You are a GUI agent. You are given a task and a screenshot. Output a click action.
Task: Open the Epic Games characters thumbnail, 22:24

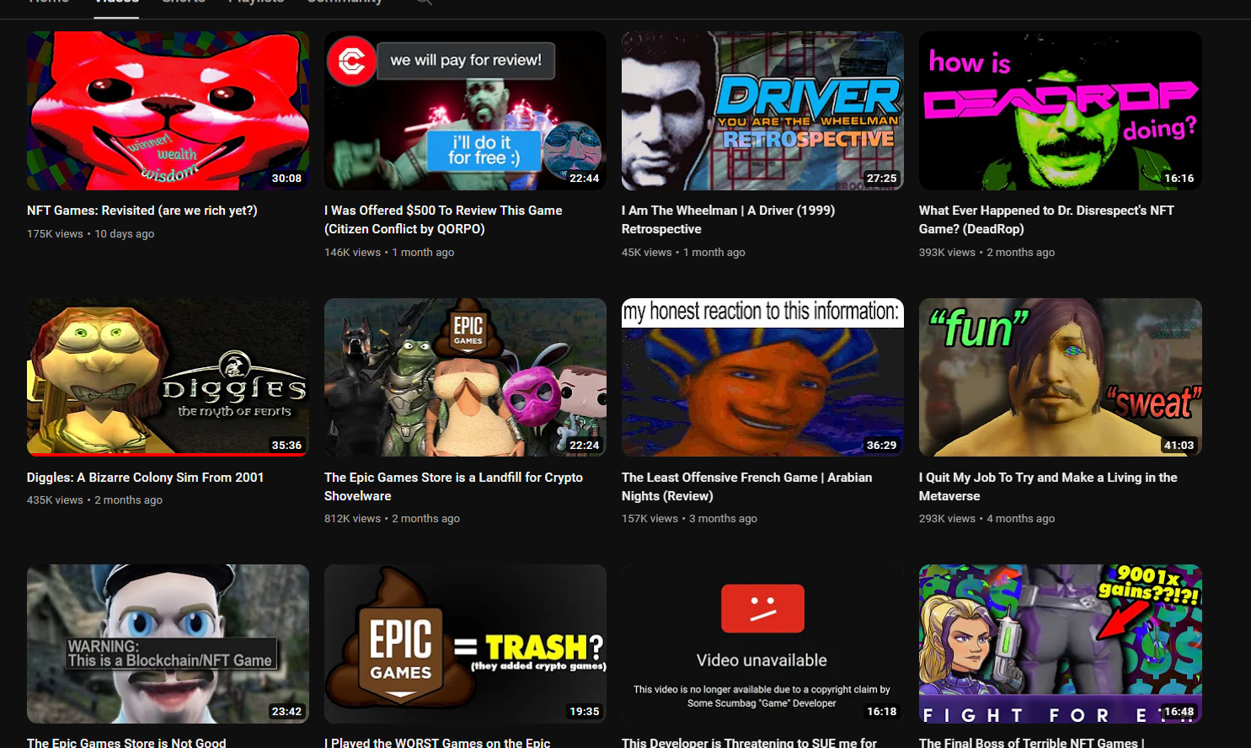(x=465, y=377)
